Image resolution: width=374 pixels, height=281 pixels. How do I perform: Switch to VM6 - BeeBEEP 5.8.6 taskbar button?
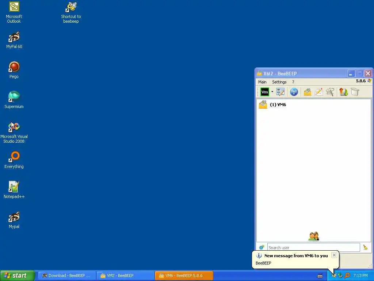click(184, 276)
